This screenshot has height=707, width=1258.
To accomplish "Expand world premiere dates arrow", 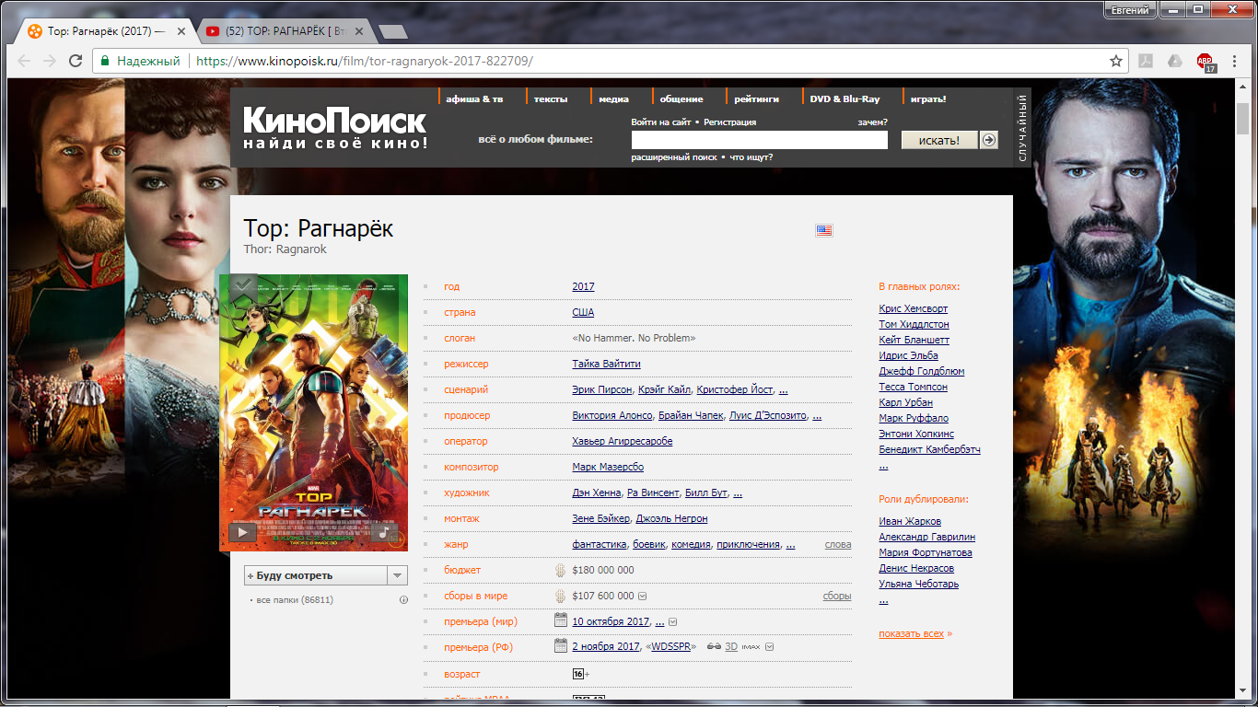I will click(x=672, y=622).
